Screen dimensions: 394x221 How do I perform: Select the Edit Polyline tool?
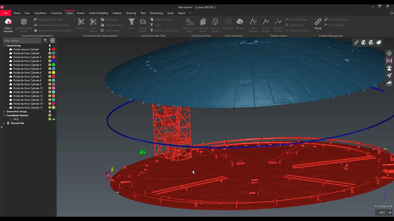coord(253,25)
